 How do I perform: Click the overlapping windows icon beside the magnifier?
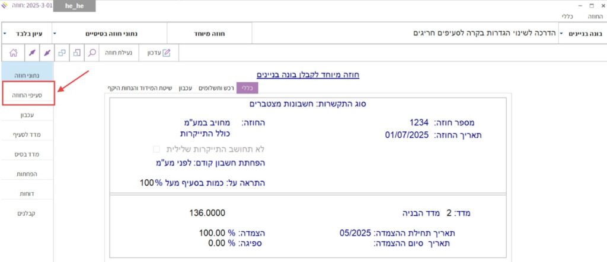click(78, 53)
